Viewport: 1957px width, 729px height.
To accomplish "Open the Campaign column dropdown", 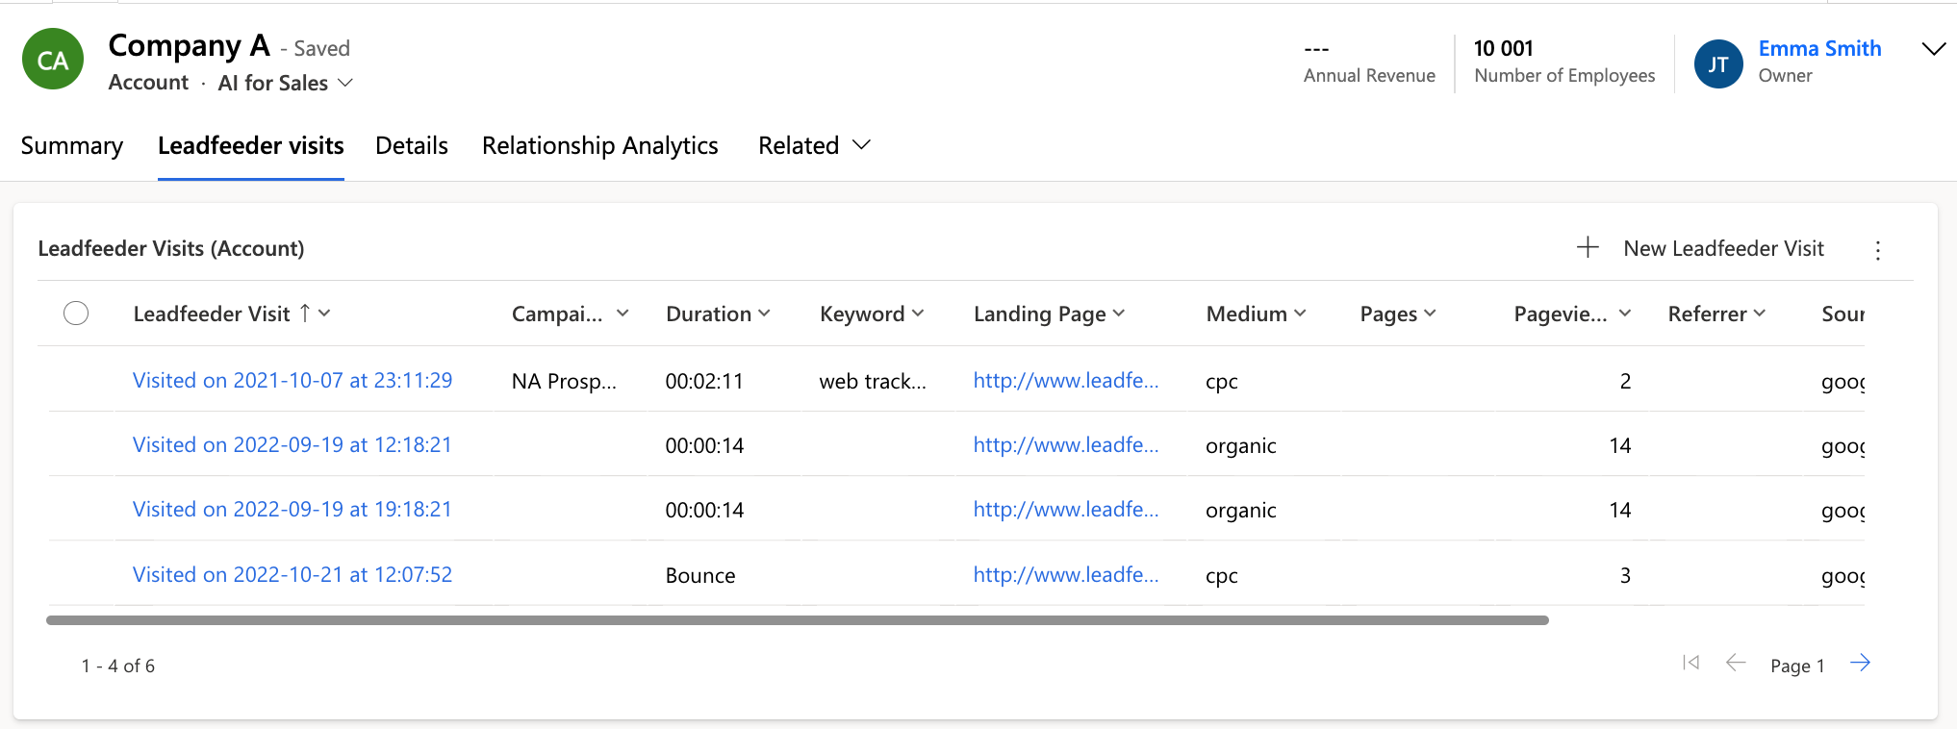I will click(x=623, y=314).
